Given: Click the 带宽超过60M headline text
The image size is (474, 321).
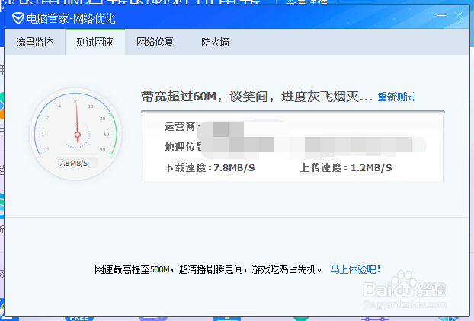Looking at the screenshot, I should pos(257,97).
